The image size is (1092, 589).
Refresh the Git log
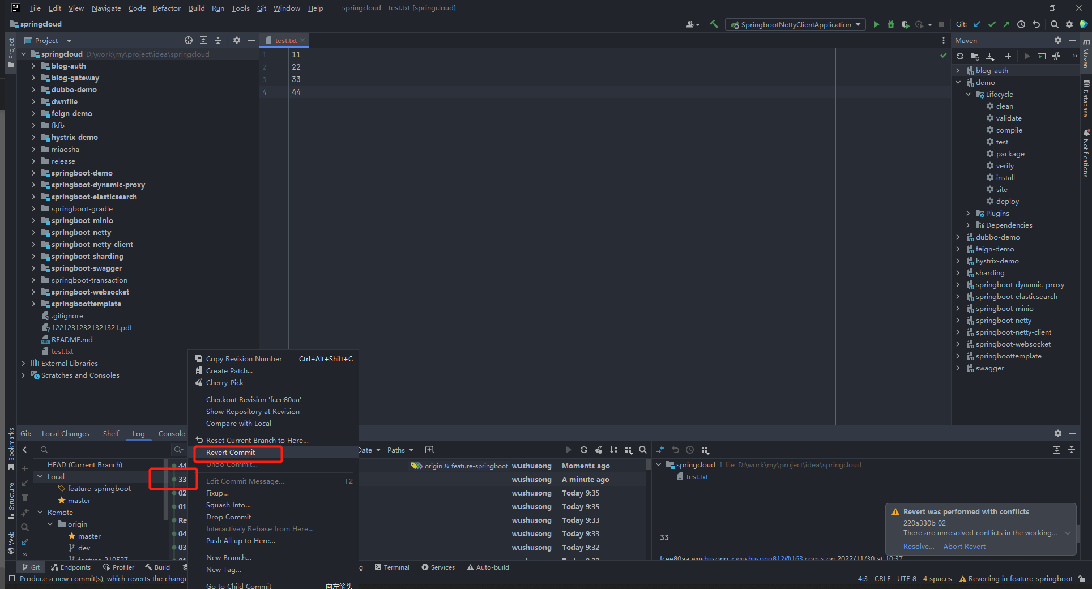tap(583, 450)
